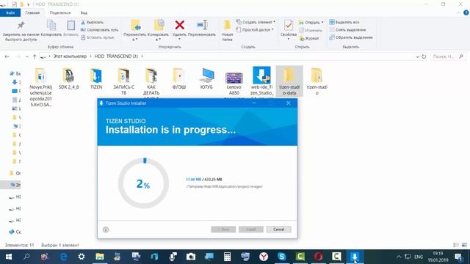470x264 pixels.
Task: Open the Windows Start menu
Action: coord(9,257)
